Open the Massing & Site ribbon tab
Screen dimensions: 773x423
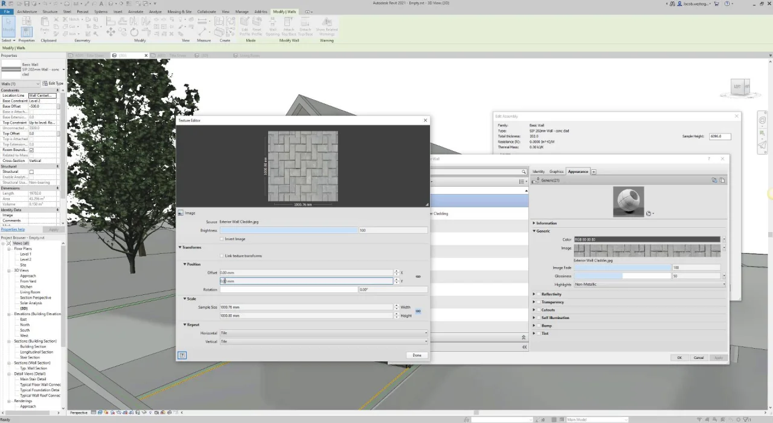click(179, 11)
